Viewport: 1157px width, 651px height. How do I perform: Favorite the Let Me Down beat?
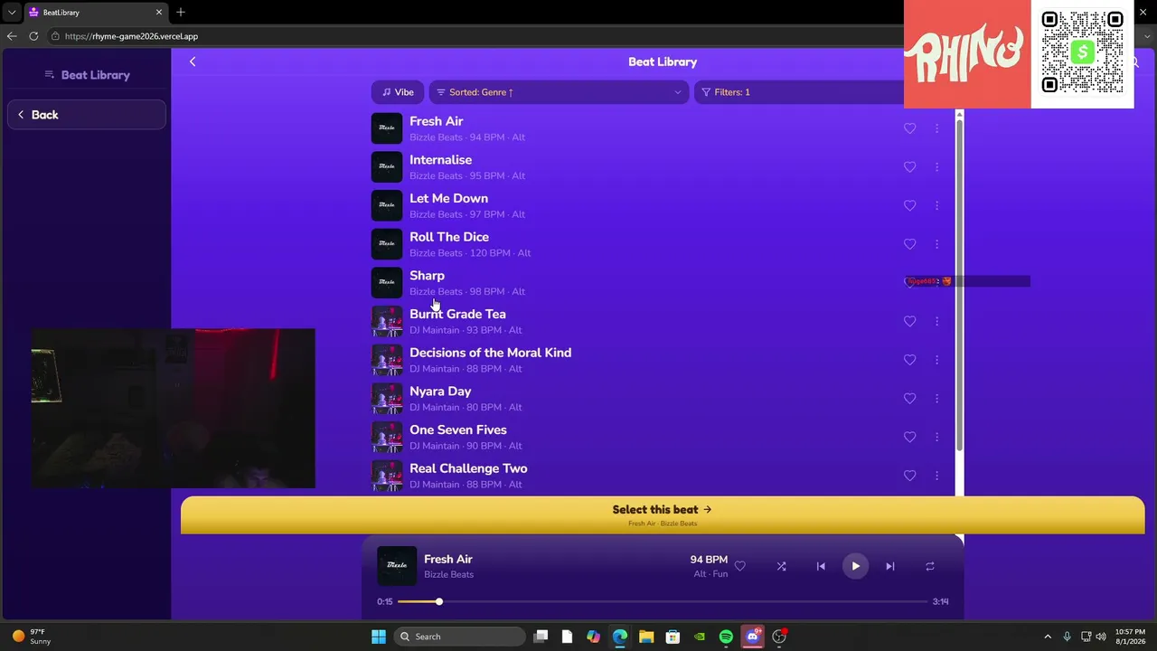point(909,205)
